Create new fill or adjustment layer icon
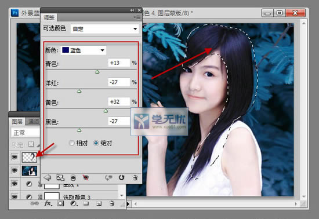Image resolution: width=319 pixels, height=219 pixels. tap(74, 203)
